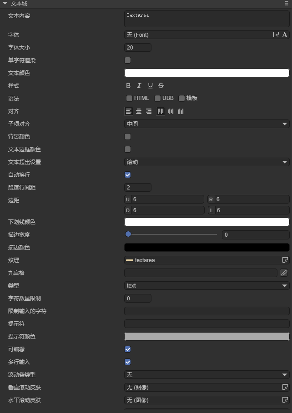This screenshot has height=413, width=292.
Task: Expand the 类型 dropdown showing text
Action: click(x=206, y=285)
